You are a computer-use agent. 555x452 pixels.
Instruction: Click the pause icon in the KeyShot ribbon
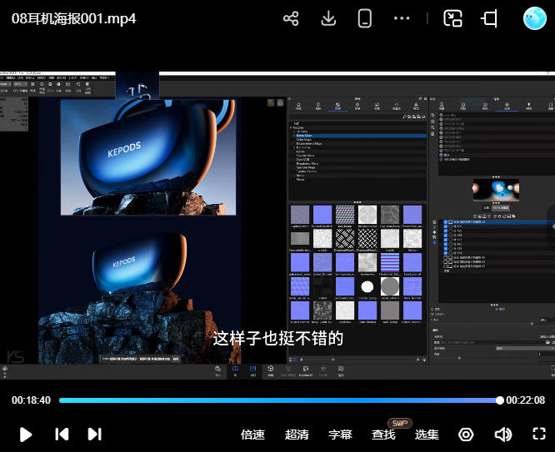coord(32,85)
